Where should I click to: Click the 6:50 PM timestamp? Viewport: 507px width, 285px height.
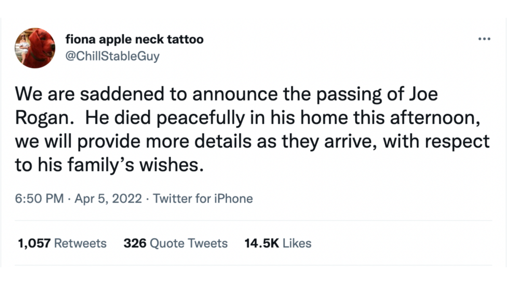coord(39,198)
